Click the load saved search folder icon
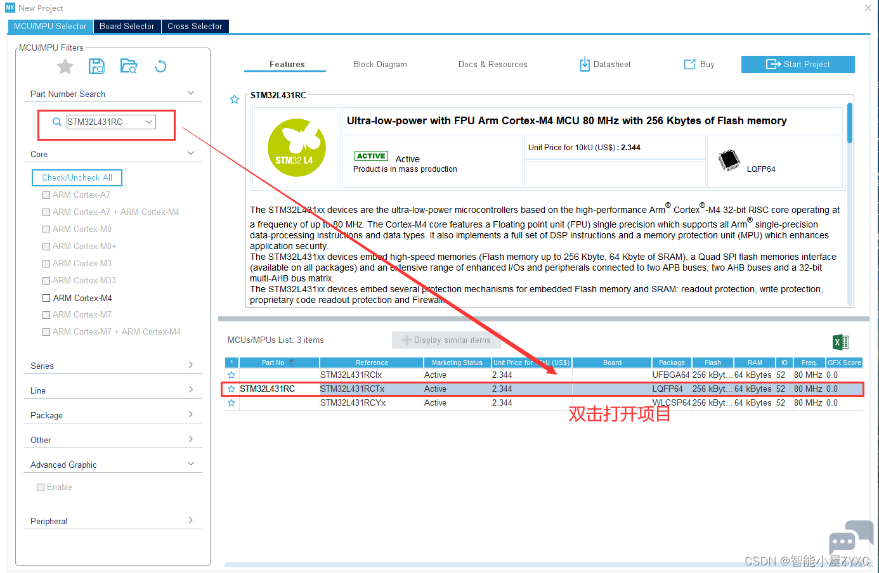879x573 pixels. tap(129, 67)
